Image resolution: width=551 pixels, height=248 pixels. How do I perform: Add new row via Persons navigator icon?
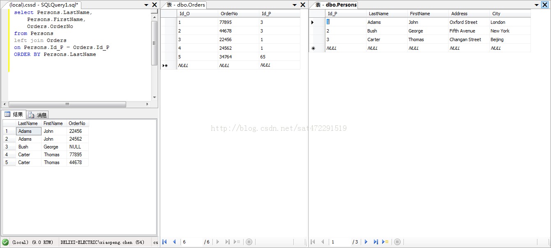[x=385, y=242]
